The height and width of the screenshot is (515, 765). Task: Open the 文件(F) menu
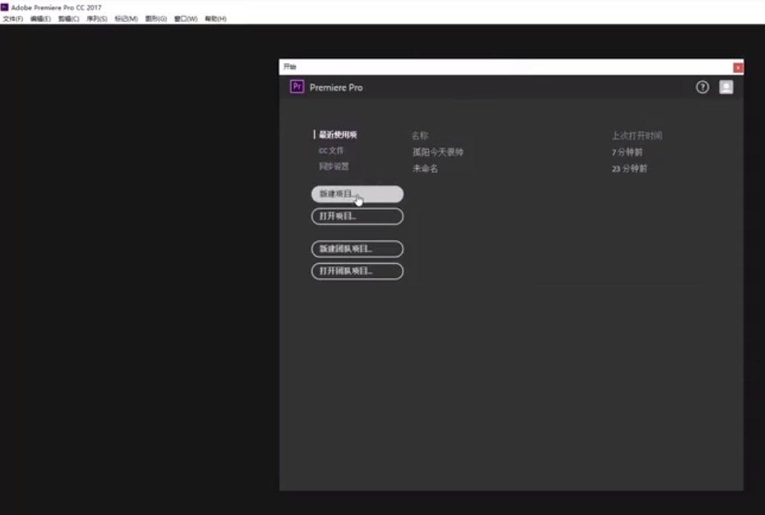click(x=11, y=17)
